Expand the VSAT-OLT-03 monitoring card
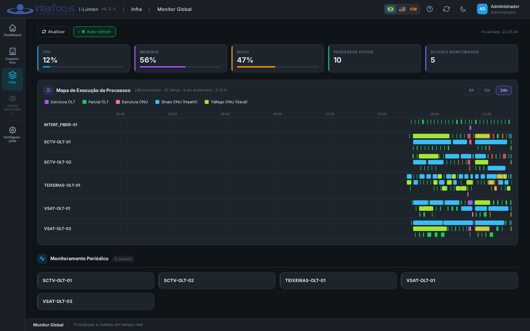This screenshot has width=530, height=331. (x=96, y=301)
